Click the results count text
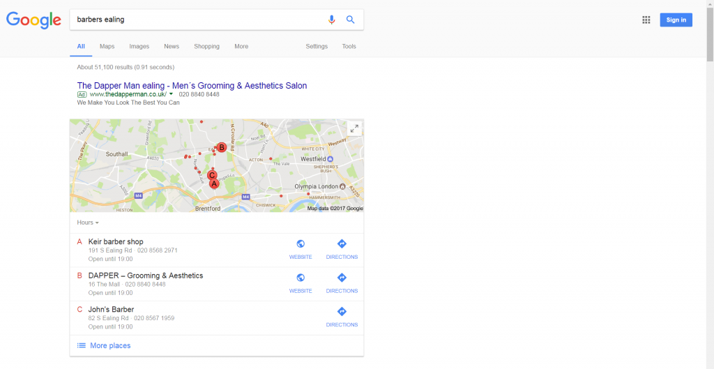714x369 pixels. pos(126,68)
